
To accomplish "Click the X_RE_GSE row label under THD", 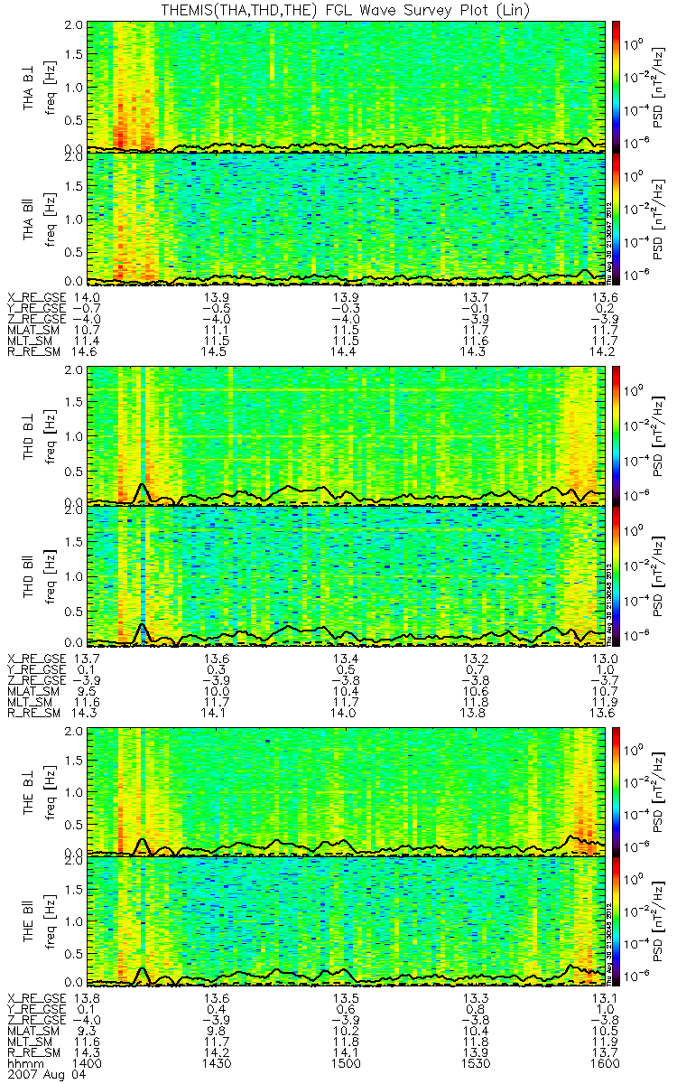I will [37, 659].
